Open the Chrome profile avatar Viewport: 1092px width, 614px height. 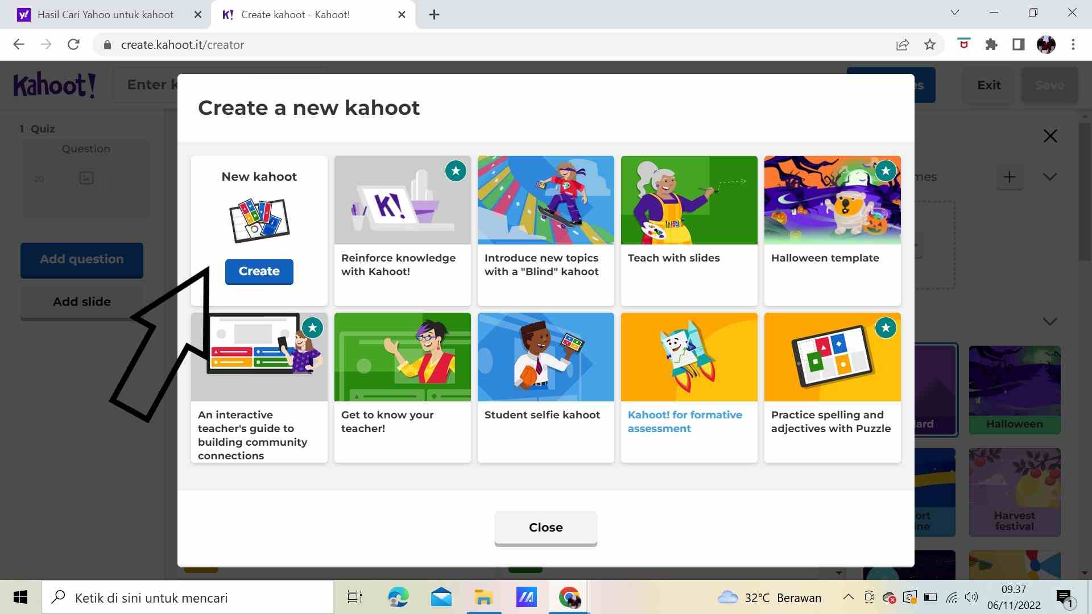coord(1046,44)
